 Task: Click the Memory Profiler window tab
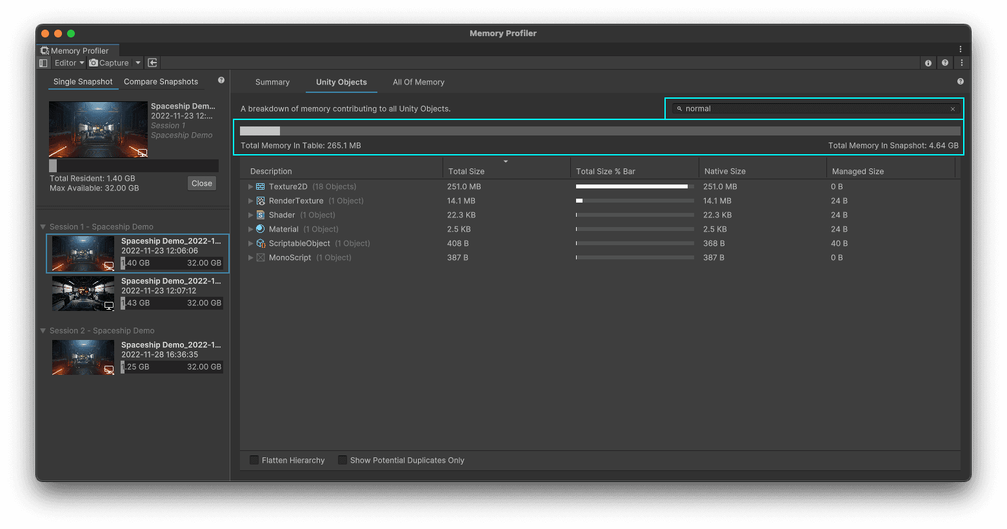click(77, 50)
